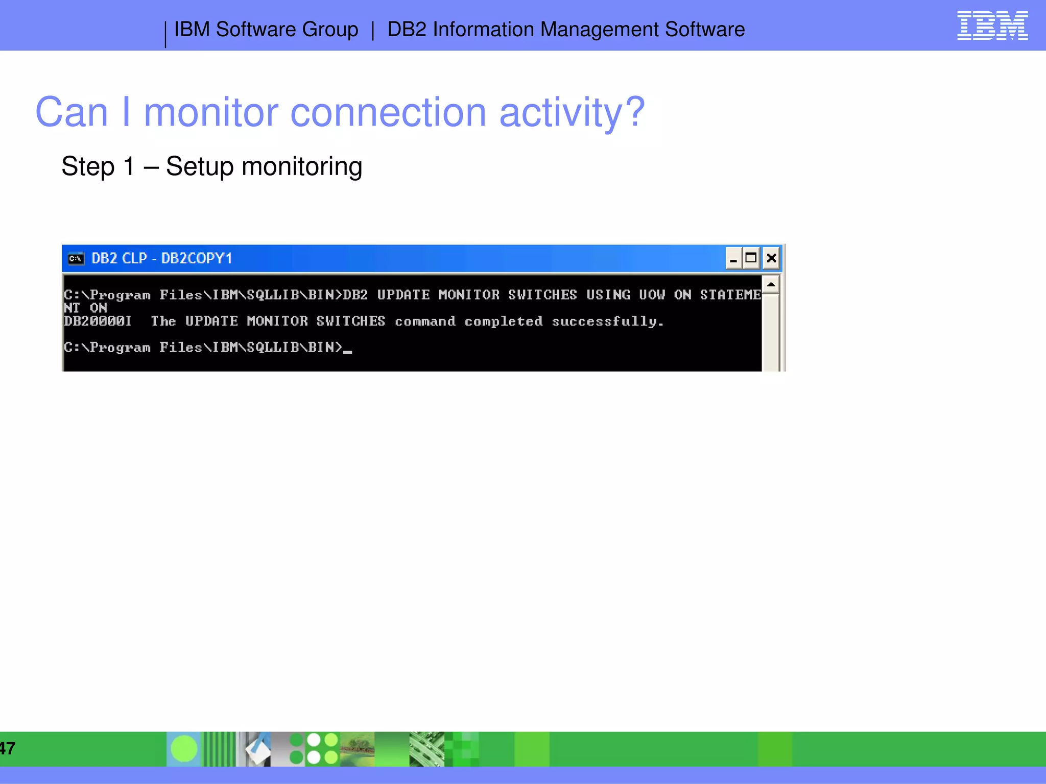Click 'IBM Software Group' header text
The image size is (1046, 784).
click(x=266, y=30)
